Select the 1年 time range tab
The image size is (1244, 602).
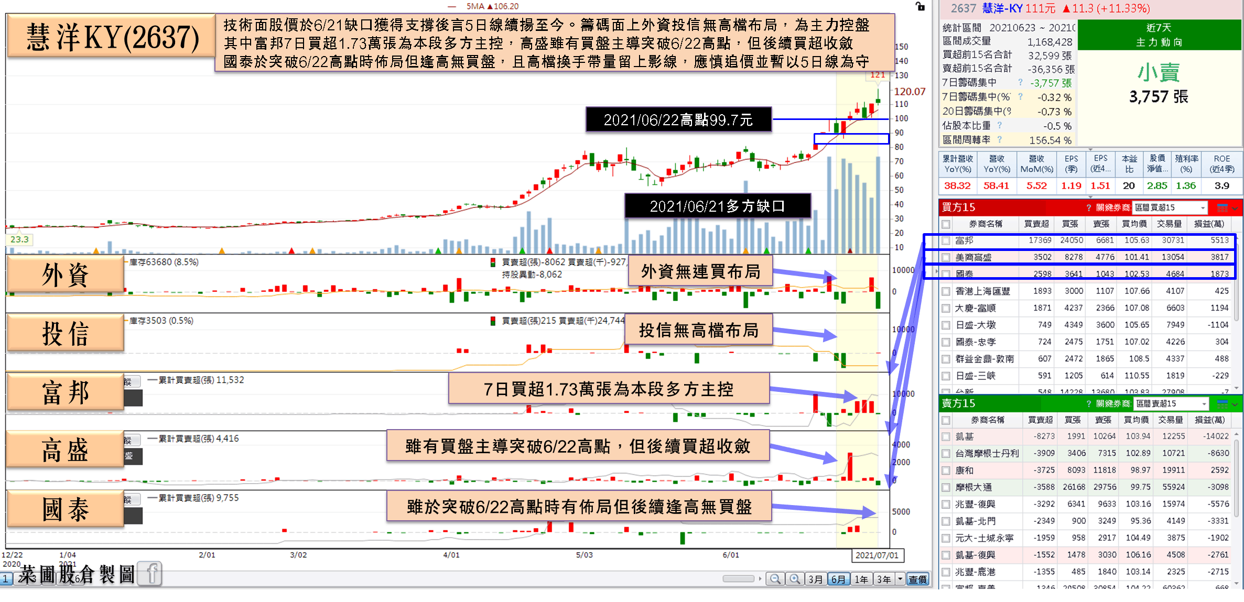861,579
